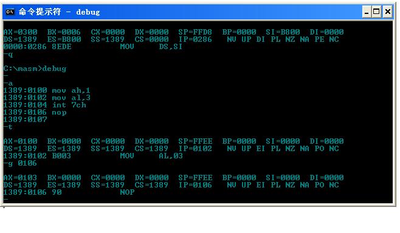Close the debug command prompt window
The width and height of the screenshot is (400, 233).
click(387, 12)
